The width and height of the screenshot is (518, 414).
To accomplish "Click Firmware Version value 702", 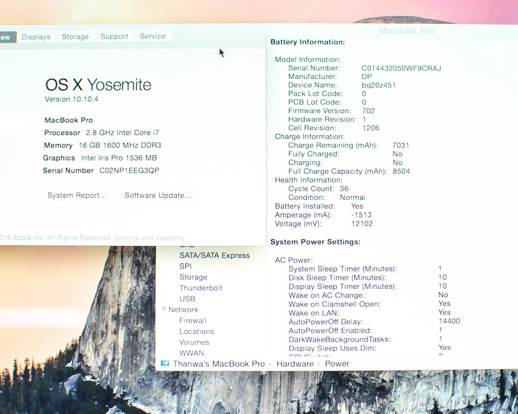I will (369, 111).
